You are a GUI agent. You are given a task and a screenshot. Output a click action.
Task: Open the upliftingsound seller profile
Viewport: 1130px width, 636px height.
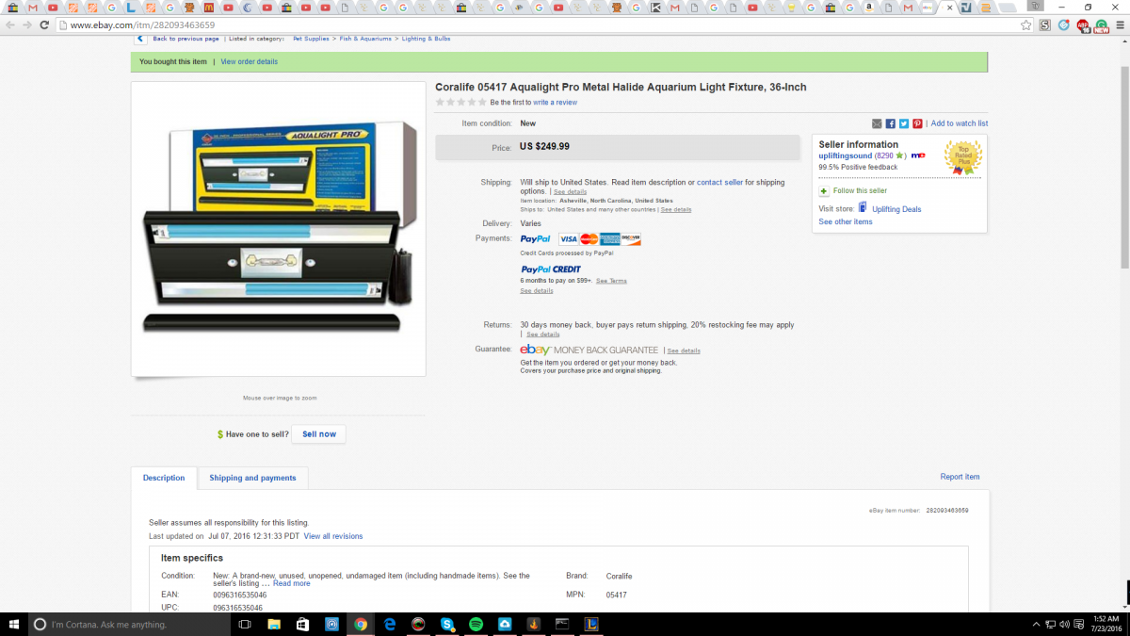(846, 155)
